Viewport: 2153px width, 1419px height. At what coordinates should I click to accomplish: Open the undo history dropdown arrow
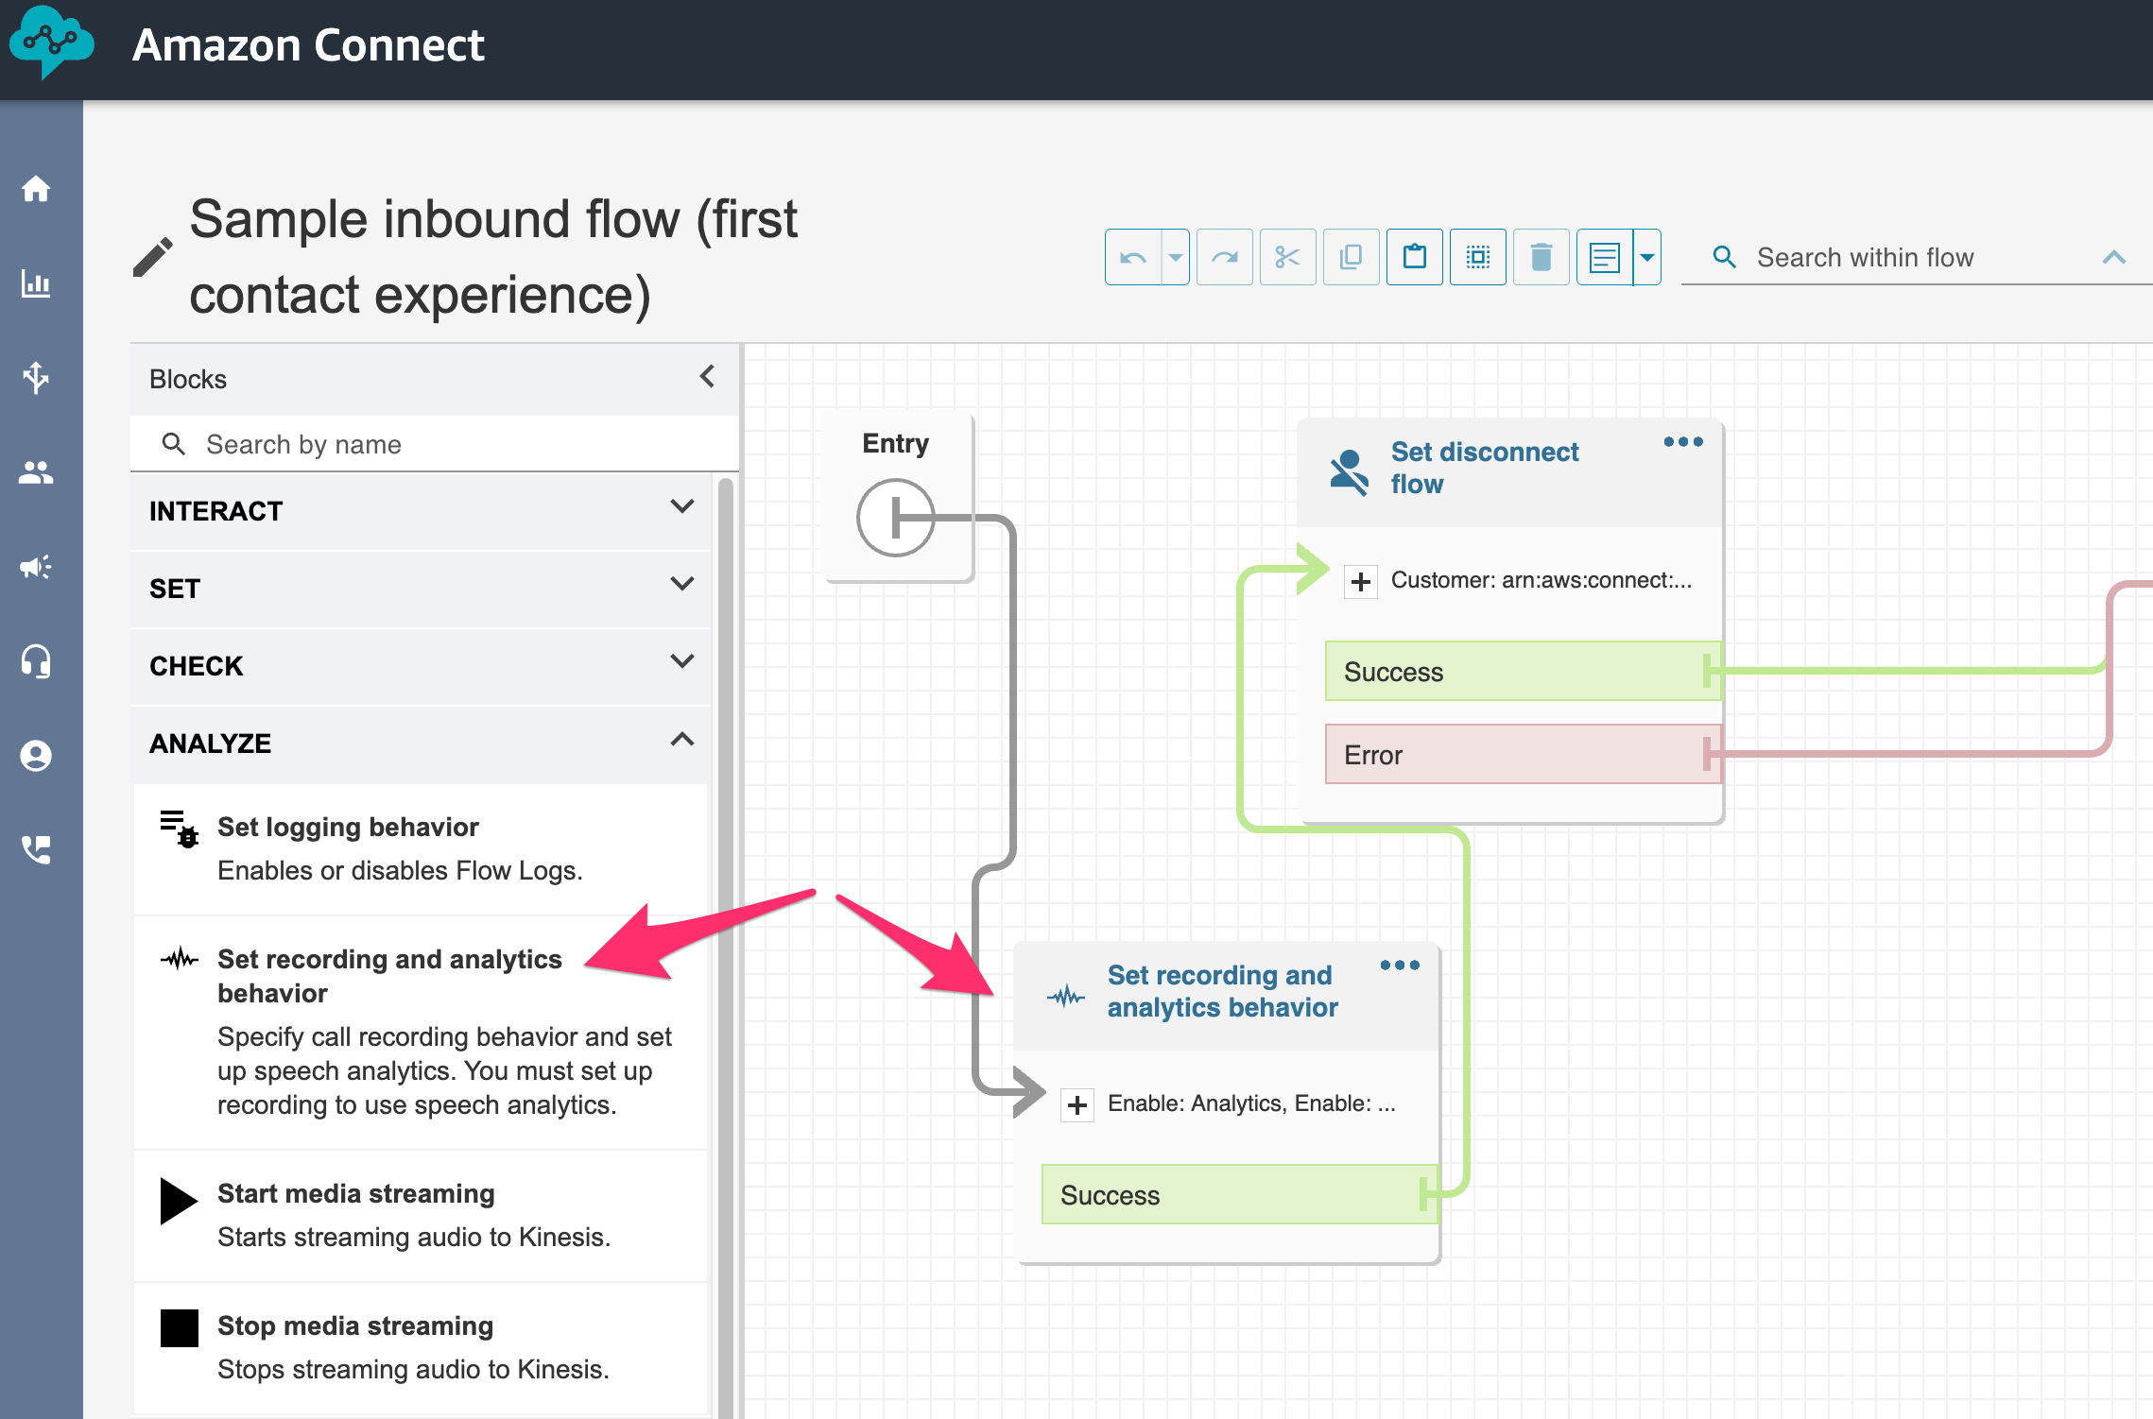[1175, 257]
